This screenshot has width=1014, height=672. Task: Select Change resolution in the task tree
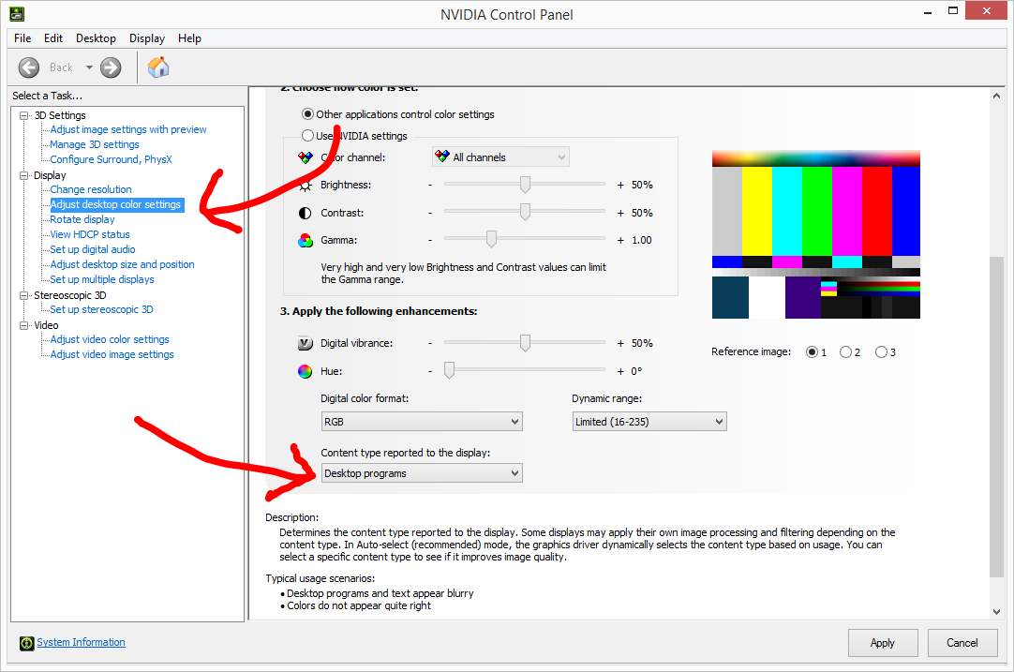pos(91,189)
